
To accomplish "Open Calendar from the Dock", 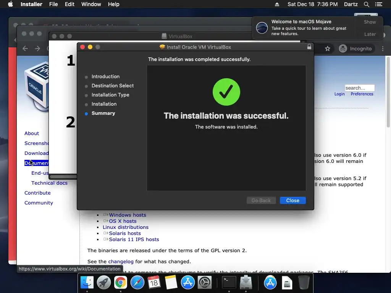I will (154, 282).
